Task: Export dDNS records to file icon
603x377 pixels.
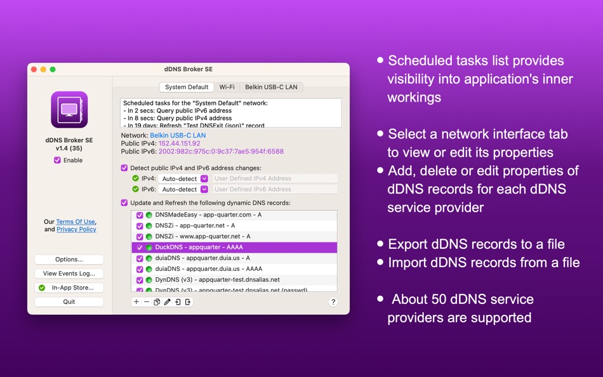Action: tap(188, 302)
